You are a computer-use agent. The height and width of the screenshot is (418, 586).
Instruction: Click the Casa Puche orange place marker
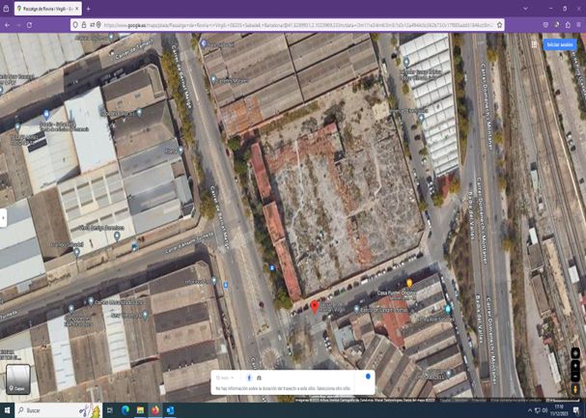(x=409, y=284)
